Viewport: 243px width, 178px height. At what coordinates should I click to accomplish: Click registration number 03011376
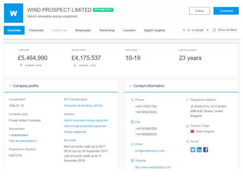(15, 156)
